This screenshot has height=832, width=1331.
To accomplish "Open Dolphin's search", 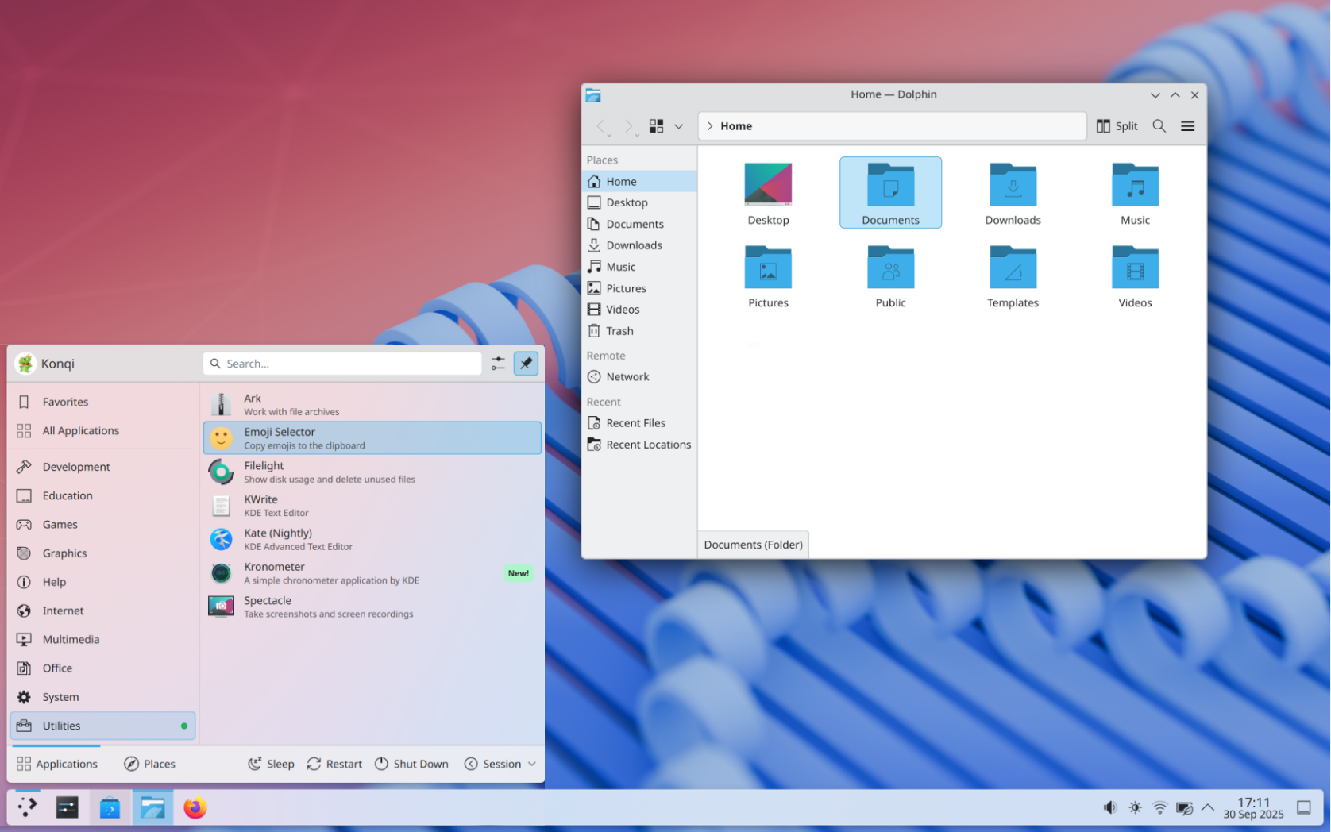I will (x=1159, y=125).
